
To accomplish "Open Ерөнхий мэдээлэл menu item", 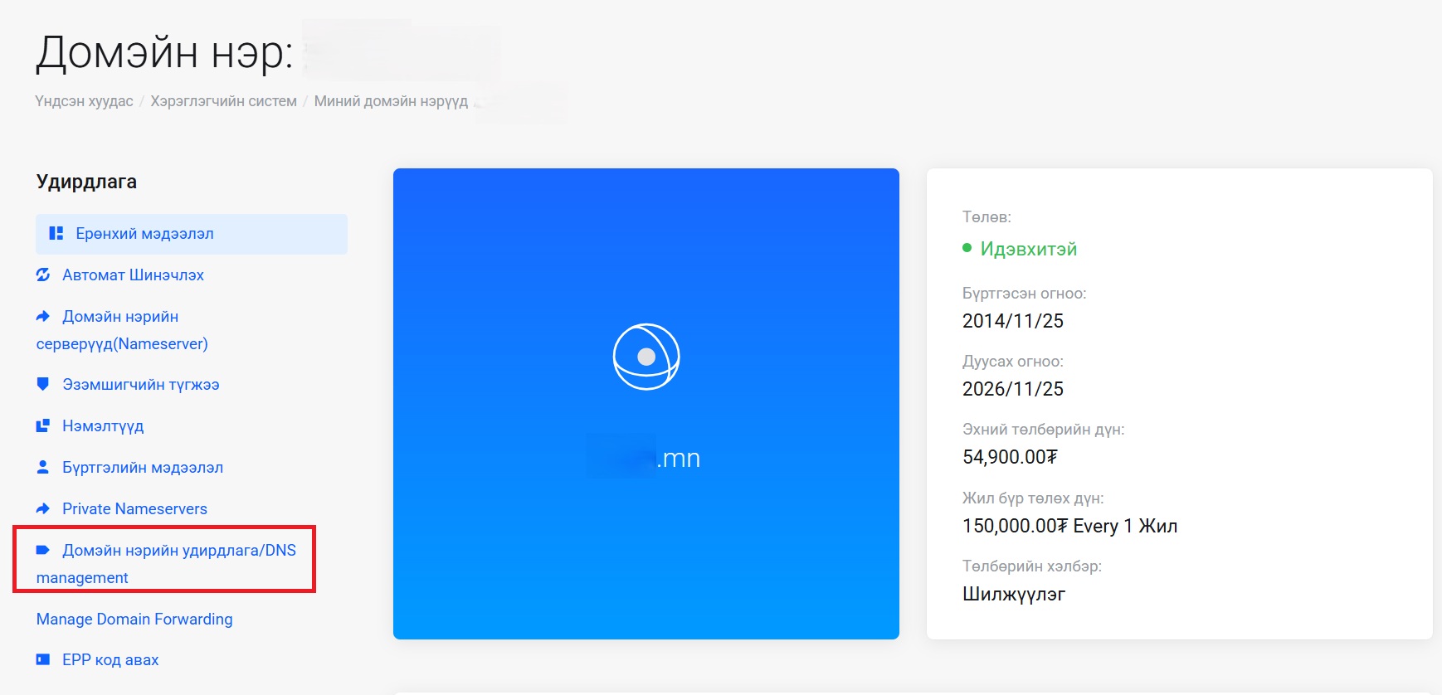I will coord(144,234).
